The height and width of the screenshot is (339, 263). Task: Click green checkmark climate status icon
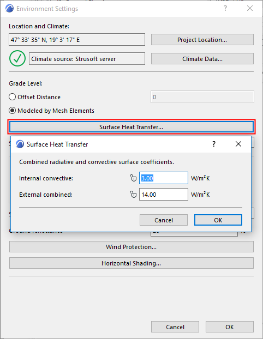[17, 58]
